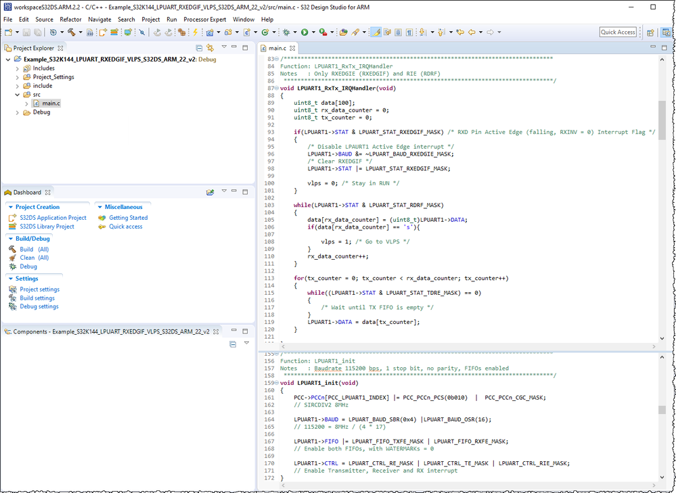Click the green bug Debug toolbar icon

pos(286,32)
